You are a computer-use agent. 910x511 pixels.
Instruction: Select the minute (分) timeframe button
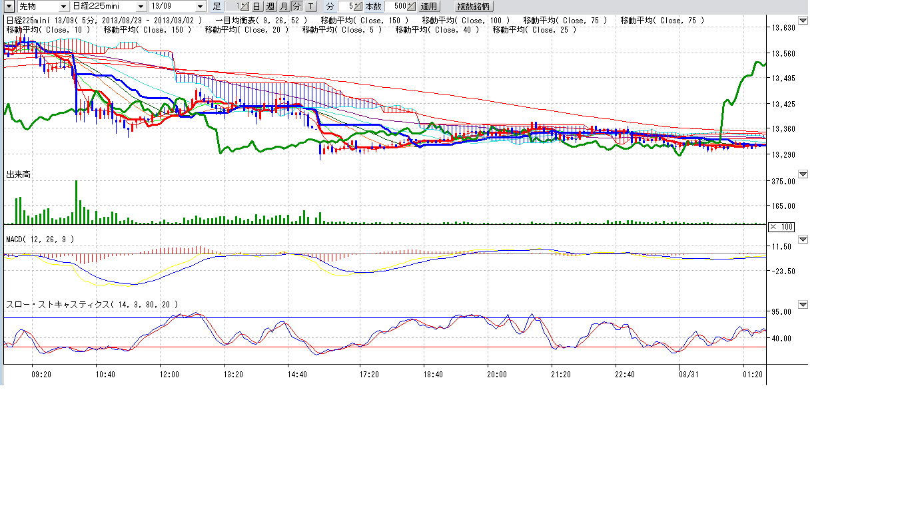coord(296,7)
